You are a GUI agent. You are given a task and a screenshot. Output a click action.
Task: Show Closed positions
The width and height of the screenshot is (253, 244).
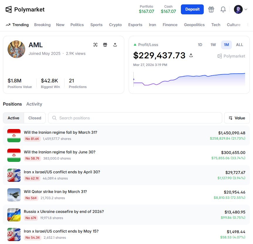coord(35,118)
